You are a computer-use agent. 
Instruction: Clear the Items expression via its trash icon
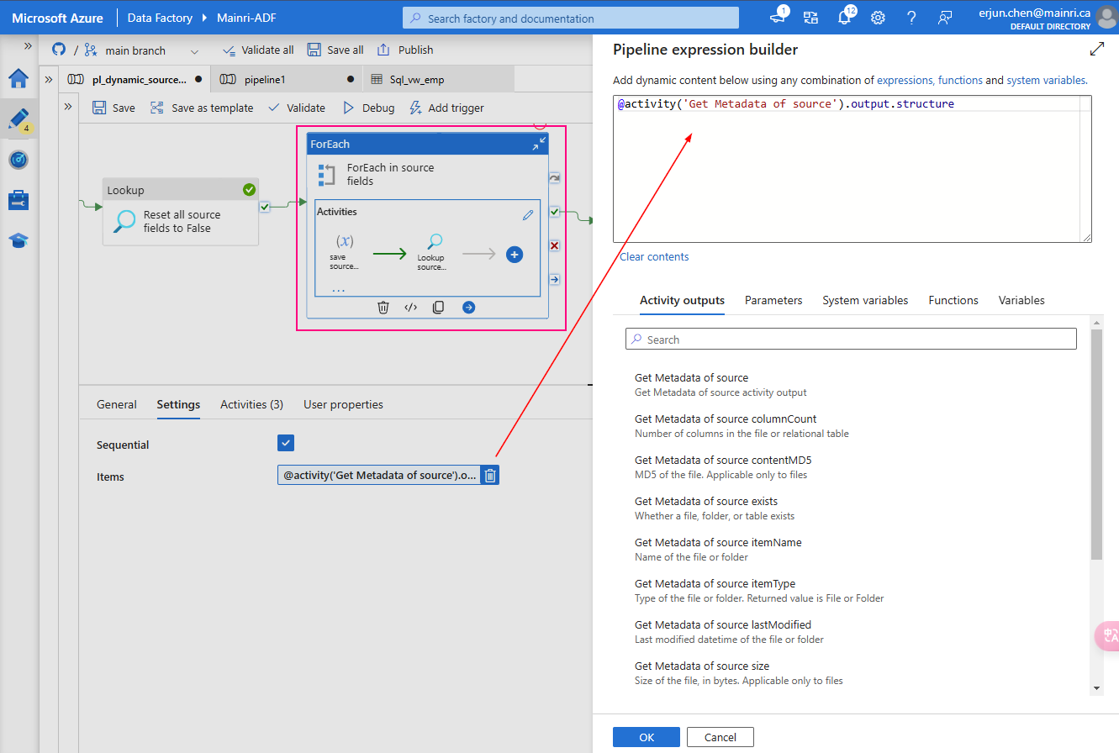(490, 475)
